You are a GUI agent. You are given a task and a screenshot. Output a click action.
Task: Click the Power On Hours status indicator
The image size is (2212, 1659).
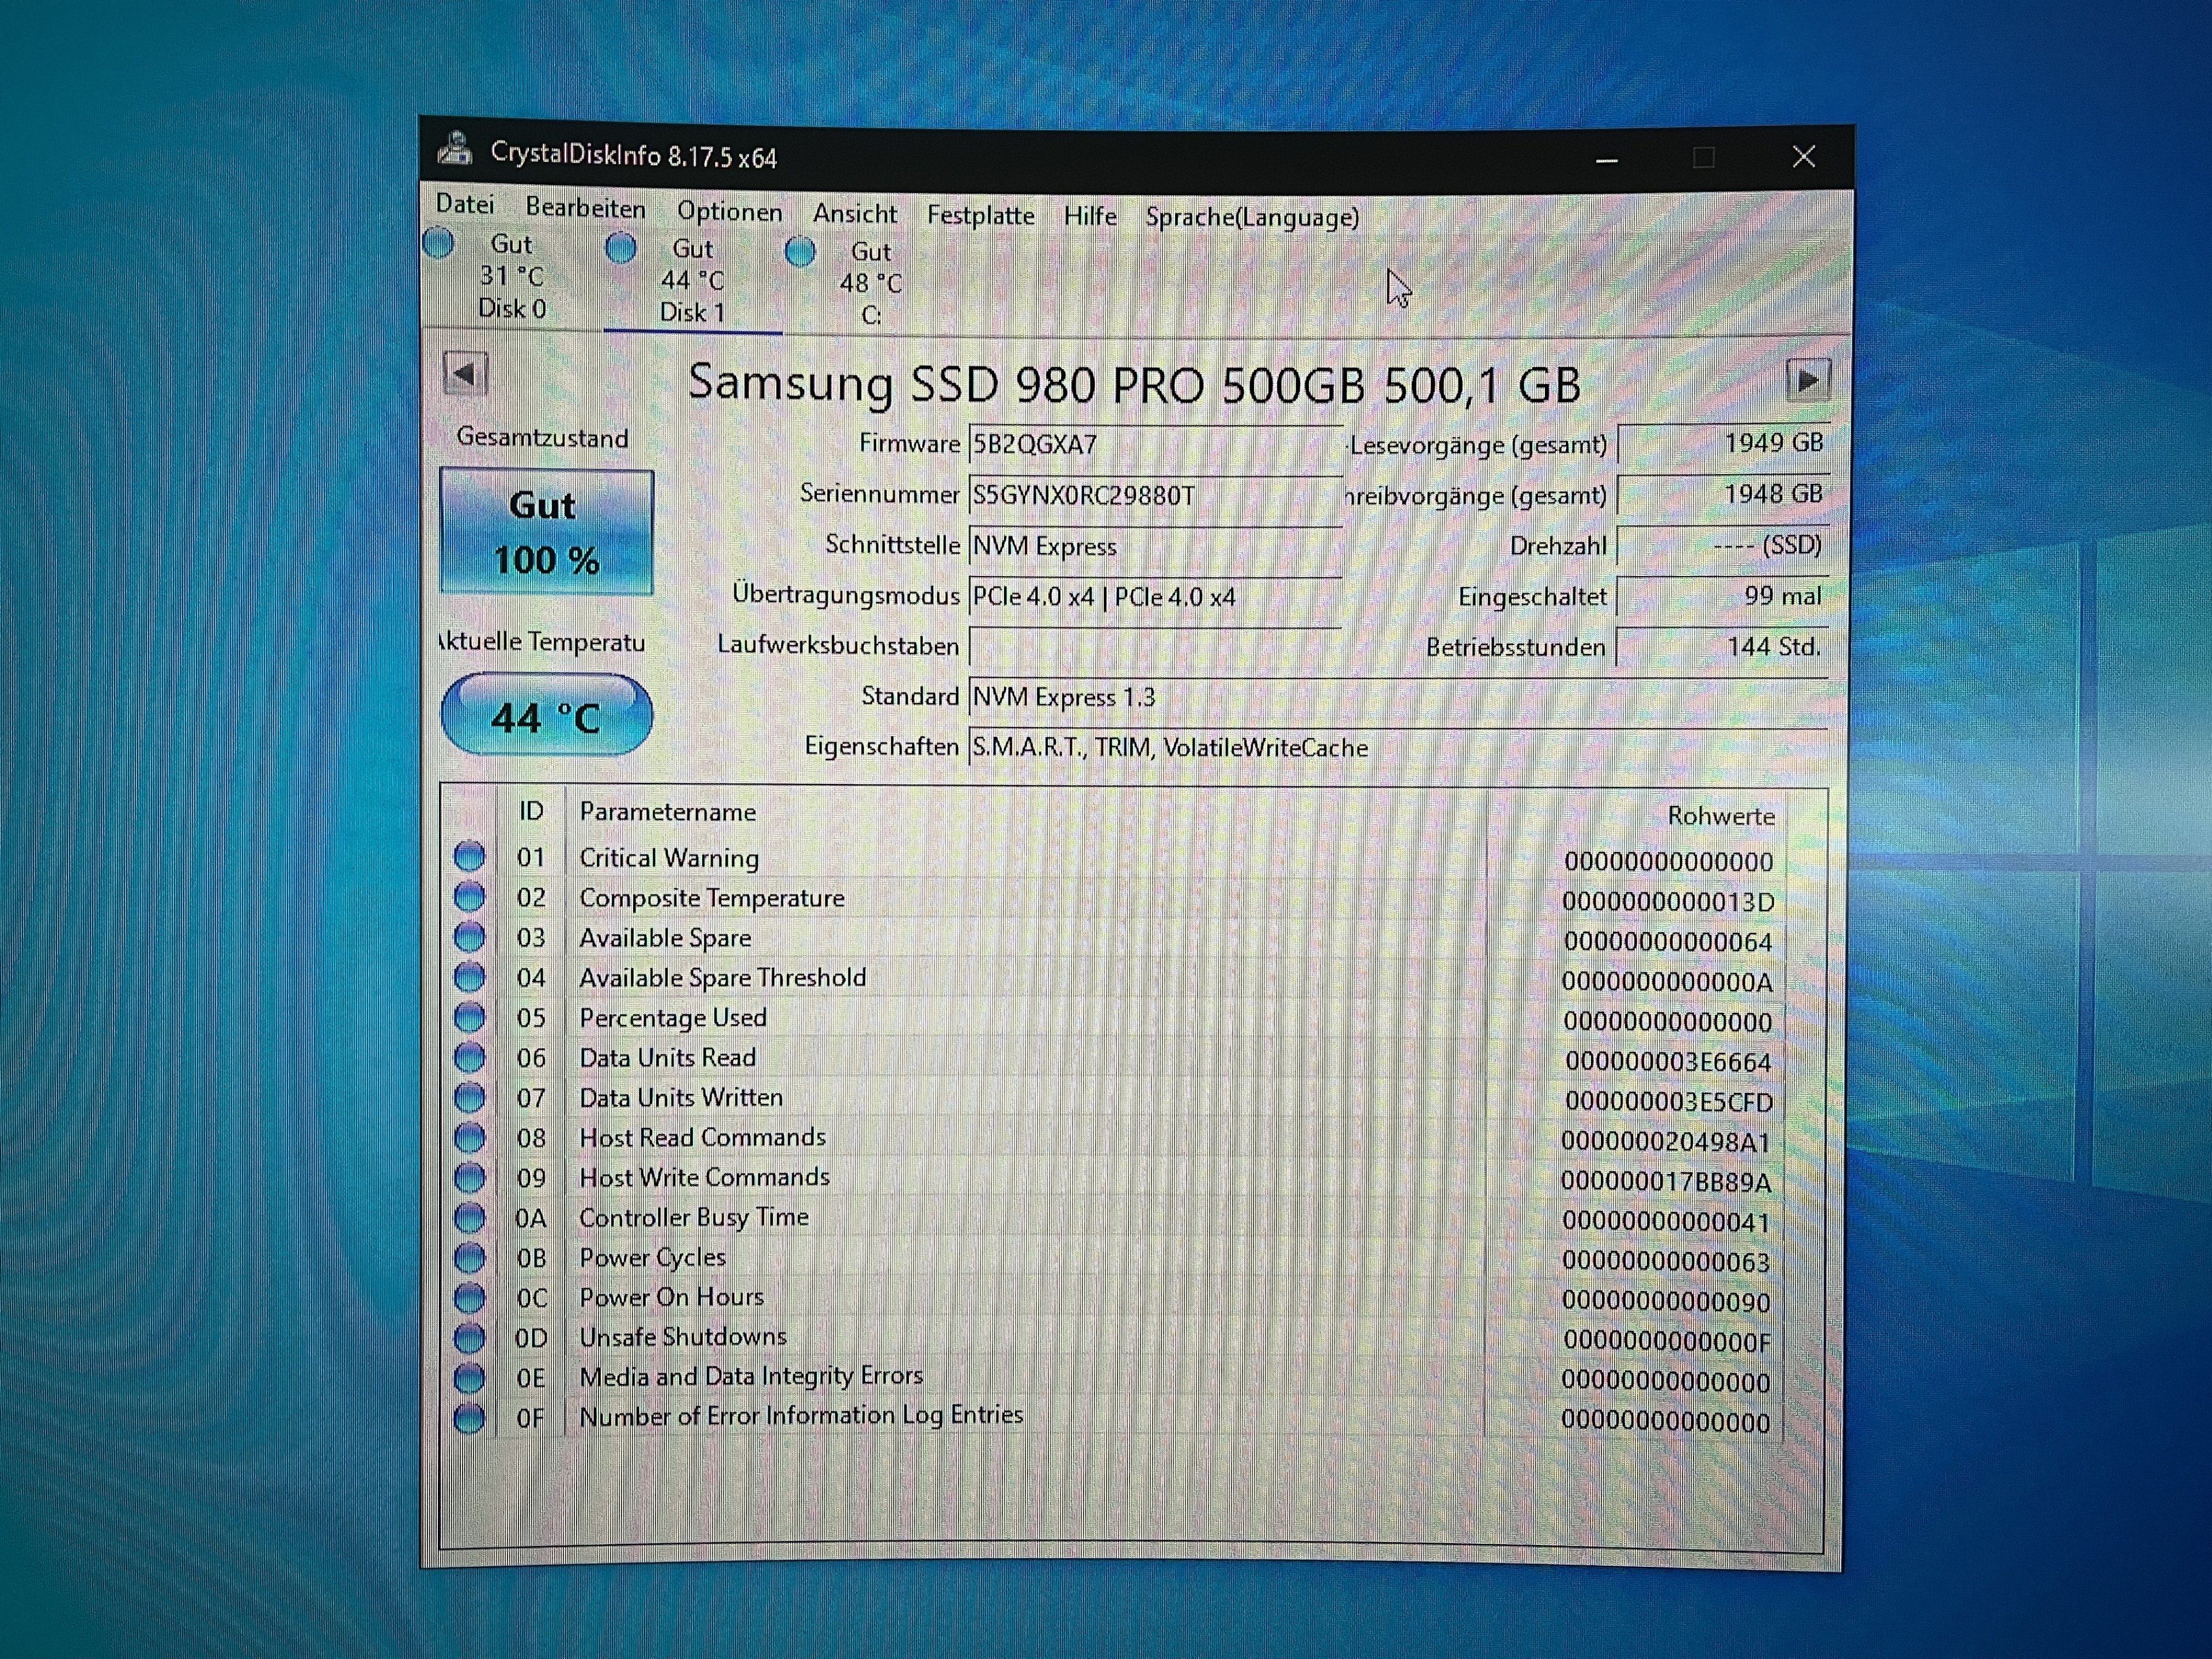pyautogui.click(x=469, y=1297)
